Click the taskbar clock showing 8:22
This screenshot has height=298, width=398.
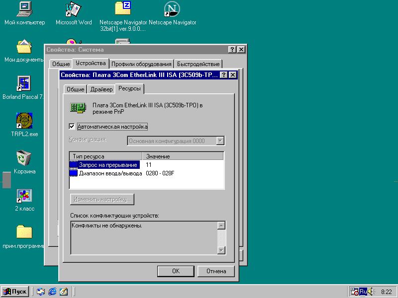pyautogui.click(x=387, y=292)
